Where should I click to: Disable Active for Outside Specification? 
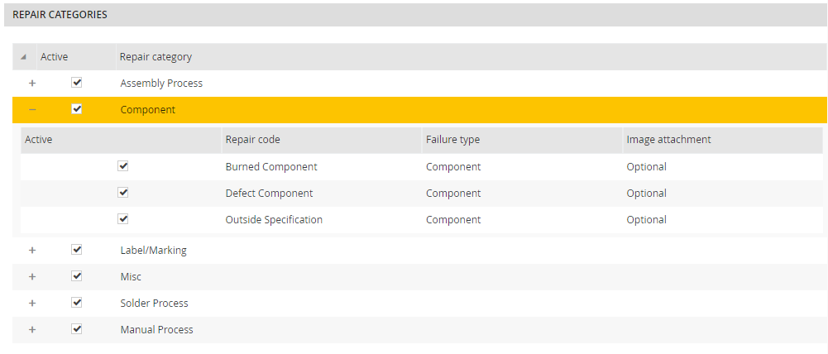click(123, 219)
